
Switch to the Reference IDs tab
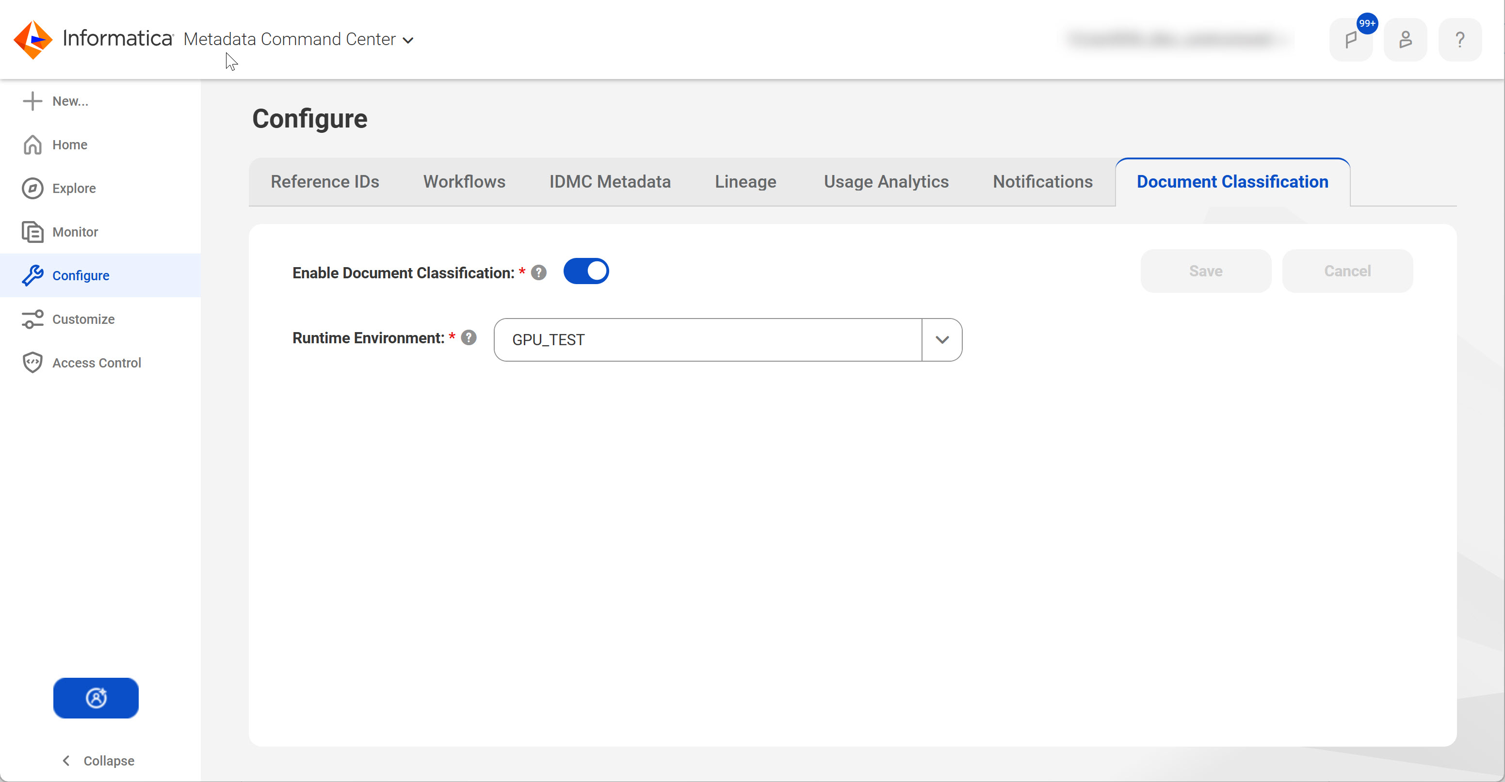(325, 182)
